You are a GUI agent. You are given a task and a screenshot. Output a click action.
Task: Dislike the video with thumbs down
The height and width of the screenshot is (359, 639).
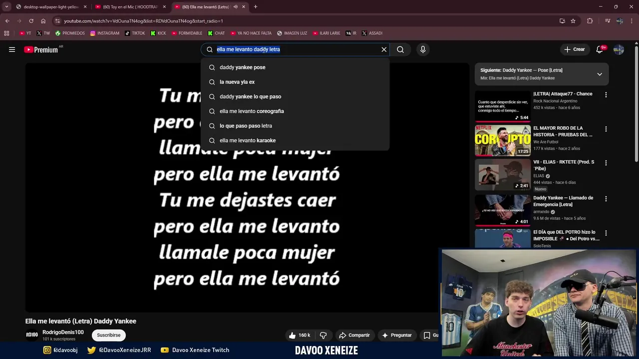point(323,335)
